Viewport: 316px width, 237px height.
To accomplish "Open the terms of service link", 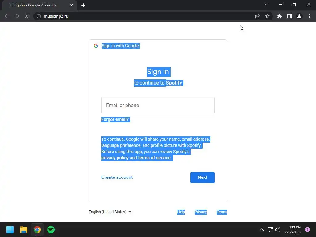I will [x=155, y=158].
